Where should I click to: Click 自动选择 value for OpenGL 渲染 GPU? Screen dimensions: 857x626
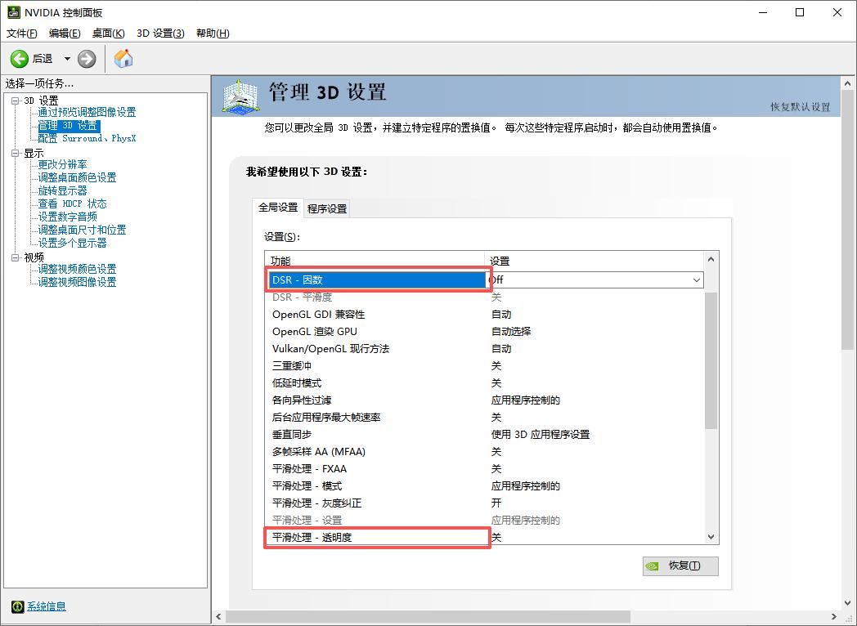pos(511,332)
